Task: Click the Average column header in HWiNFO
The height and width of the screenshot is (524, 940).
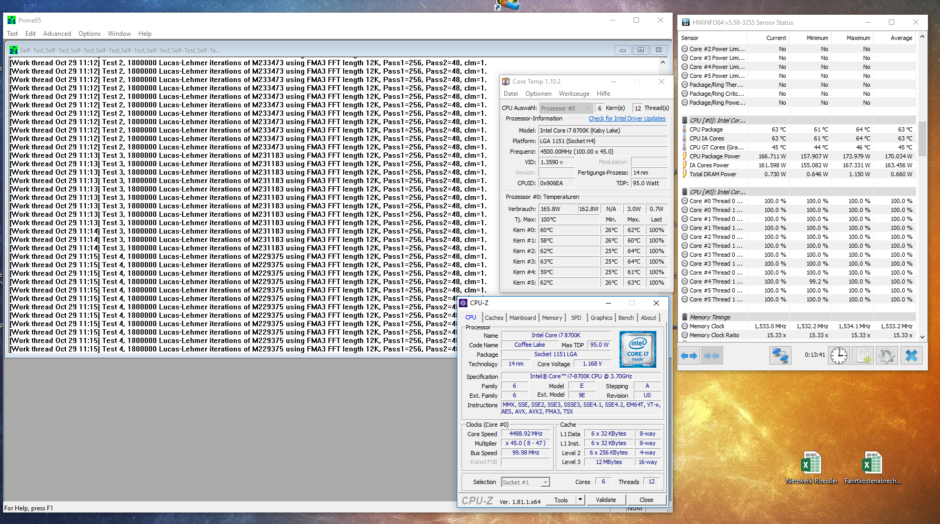Action: [894, 38]
